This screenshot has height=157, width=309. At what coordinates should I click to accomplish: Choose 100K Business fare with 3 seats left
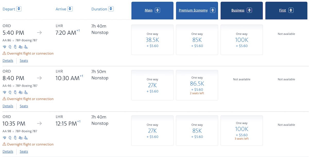coord(242,131)
